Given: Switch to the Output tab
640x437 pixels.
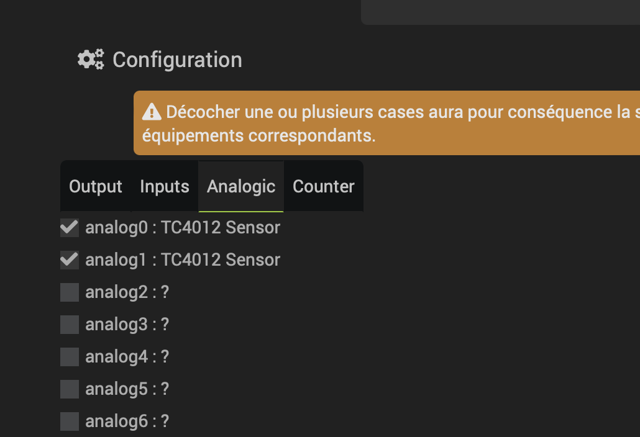Looking at the screenshot, I should [96, 186].
